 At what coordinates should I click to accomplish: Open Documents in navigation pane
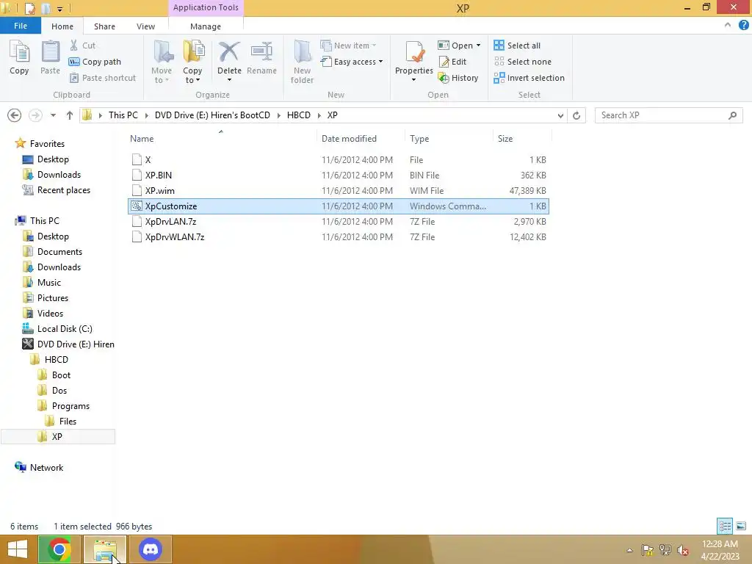click(x=59, y=252)
